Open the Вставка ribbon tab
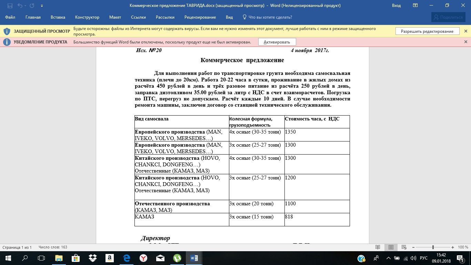The width and height of the screenshot is (471, 265). coord(58,17)
